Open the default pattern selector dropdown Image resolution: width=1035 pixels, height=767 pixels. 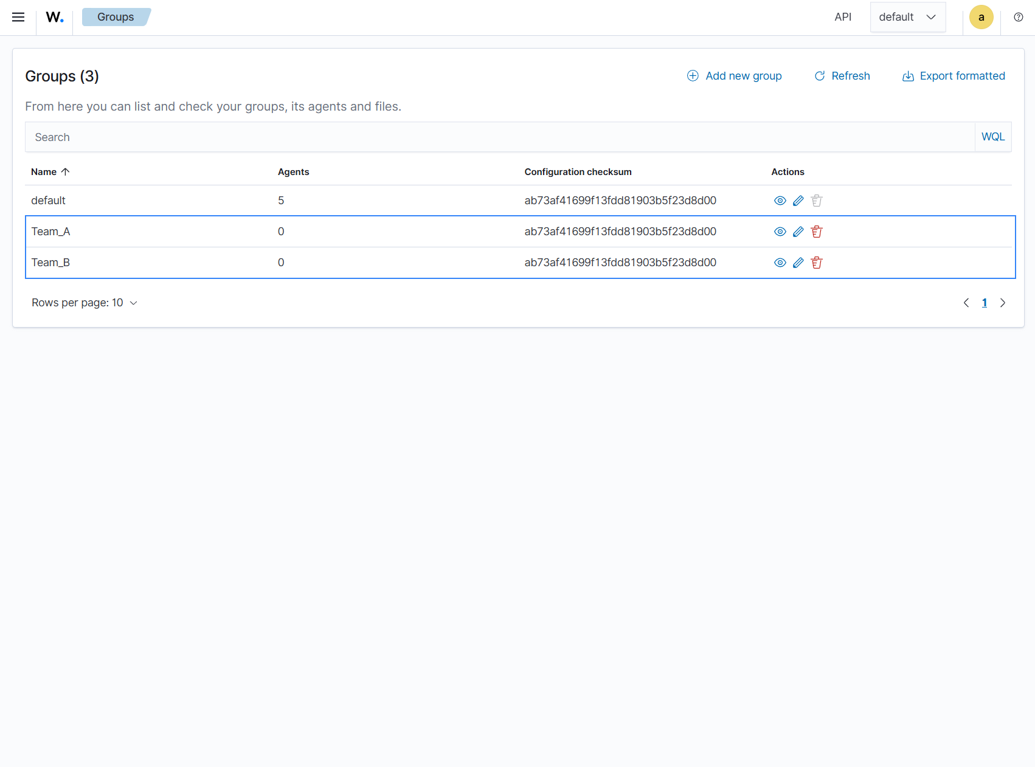coord(907,17)
